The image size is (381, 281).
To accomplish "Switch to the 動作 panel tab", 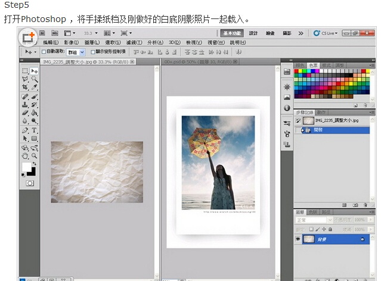I will click(x=321, y=112).
